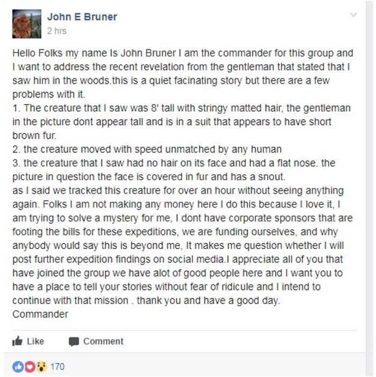Click the thumbs-up icon beside Like
The image size is (376, 377).
click(x=17, y=341)
